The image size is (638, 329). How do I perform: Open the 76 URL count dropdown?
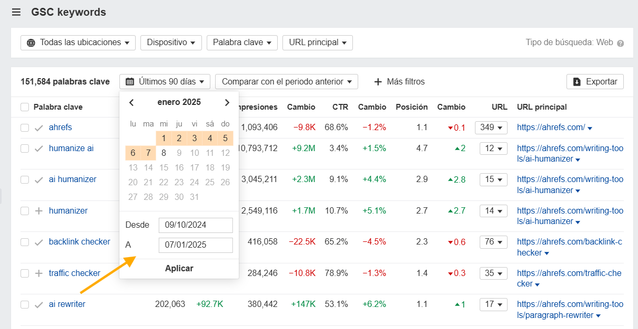click(x=493, y=242)
